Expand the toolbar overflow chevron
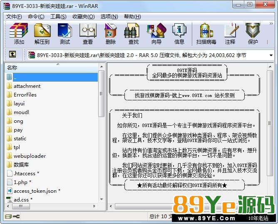This screenshot has width=278, height=224. (x=271, y=24)
